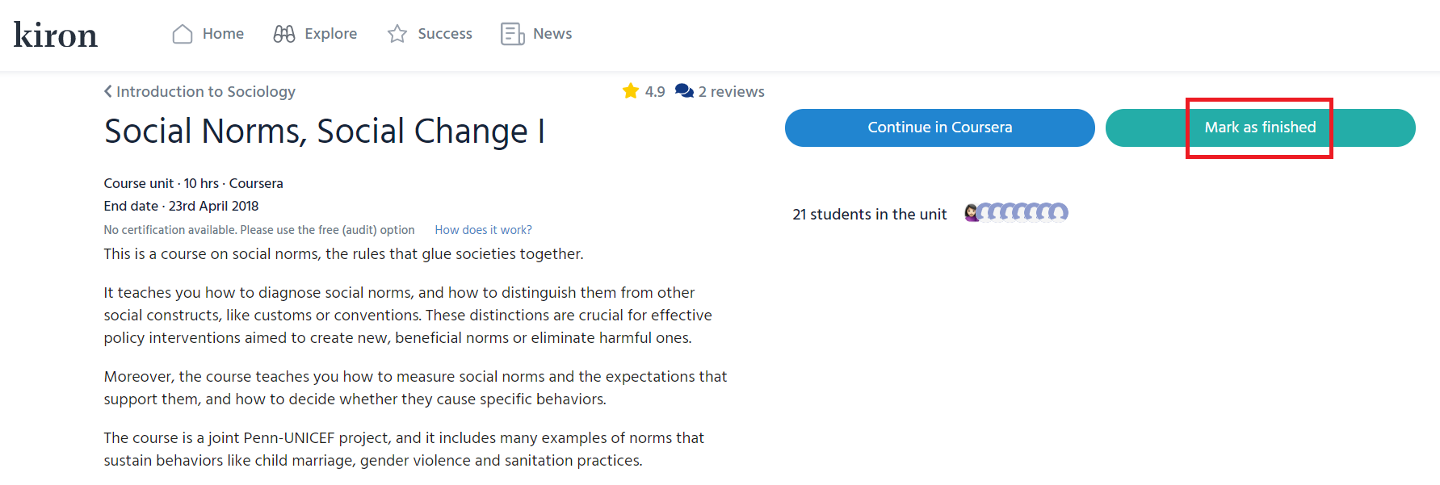Open News via newspaper icon

coord(511,33)
